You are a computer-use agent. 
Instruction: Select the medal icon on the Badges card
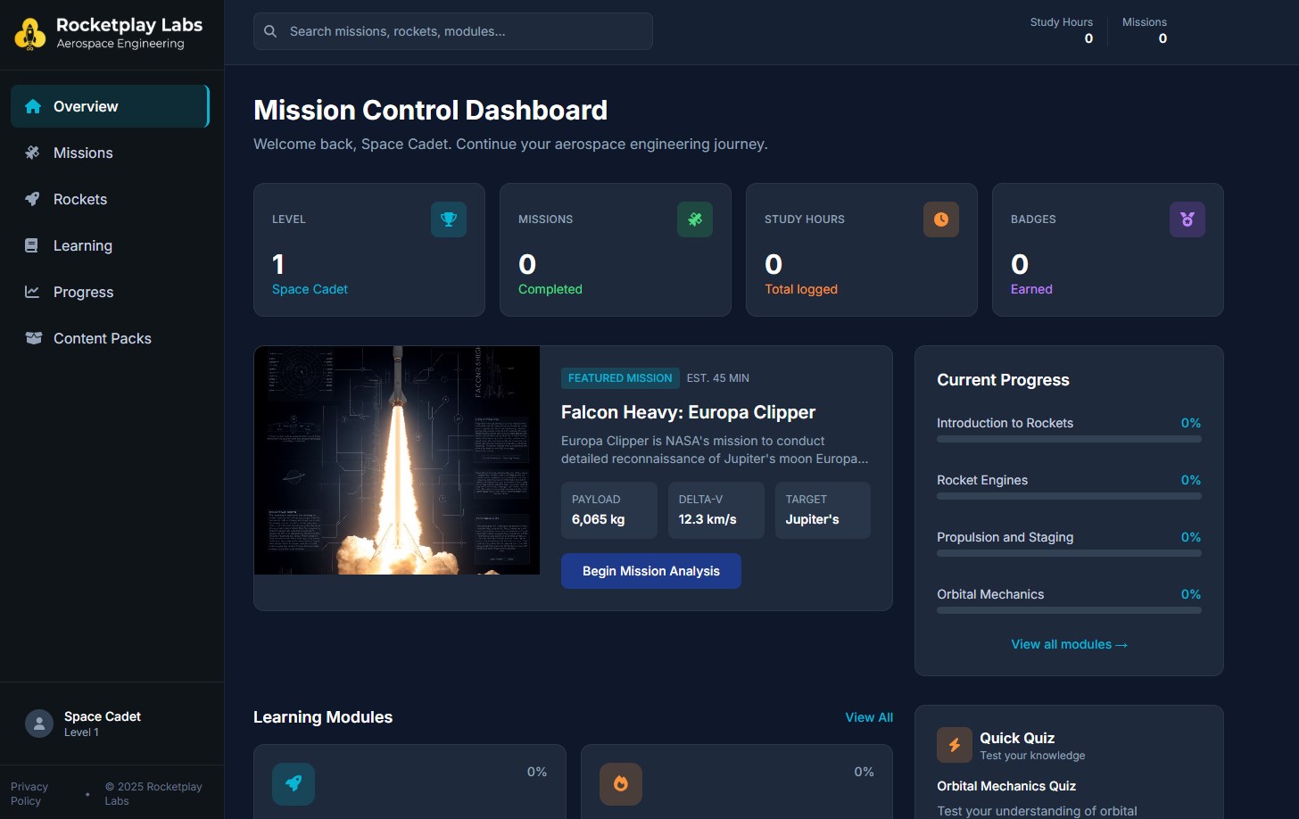click(1187, 219)
